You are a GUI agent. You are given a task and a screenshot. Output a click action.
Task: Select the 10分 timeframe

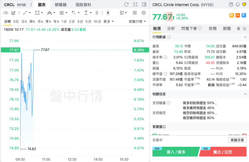(97, 22)
